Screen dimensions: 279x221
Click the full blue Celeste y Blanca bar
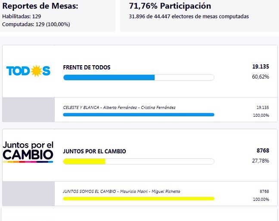coord(139,115)
